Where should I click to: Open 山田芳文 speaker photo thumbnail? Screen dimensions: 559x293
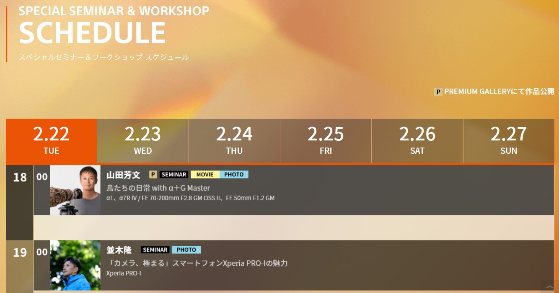pyautogui.click(x=75, y=190)
